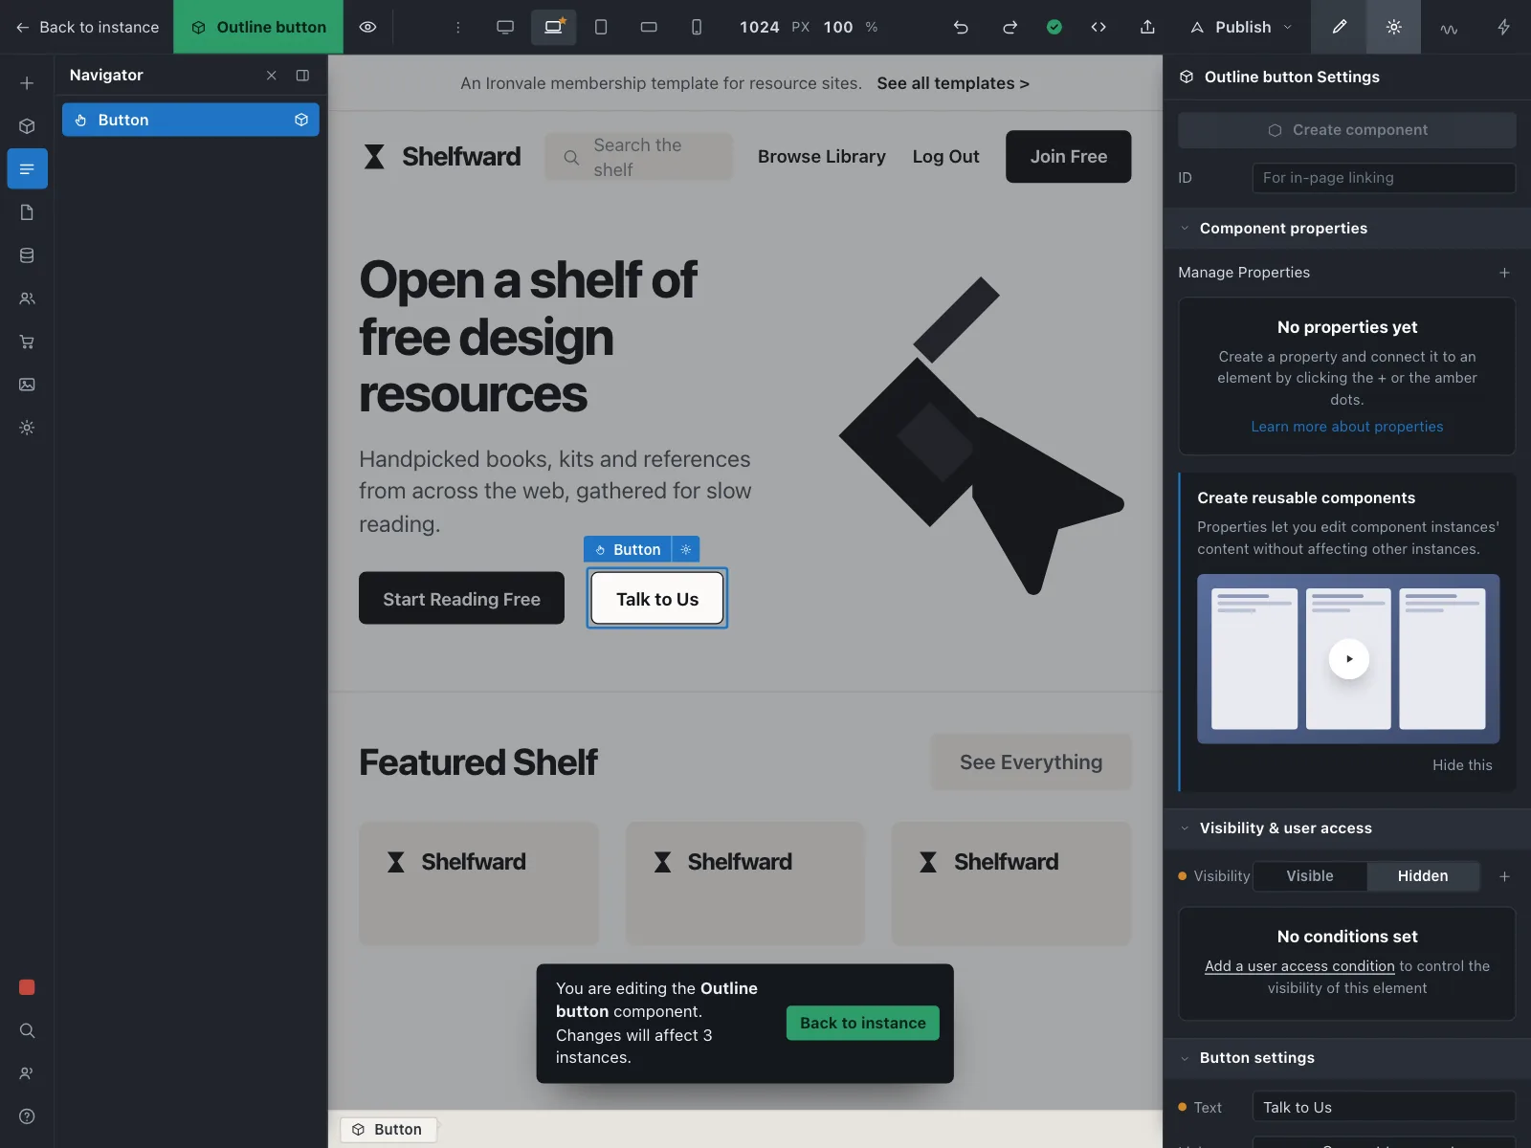Open the Components cube panel
The width and height of the screenshot is (1531, 1148).
click(27, 126)
